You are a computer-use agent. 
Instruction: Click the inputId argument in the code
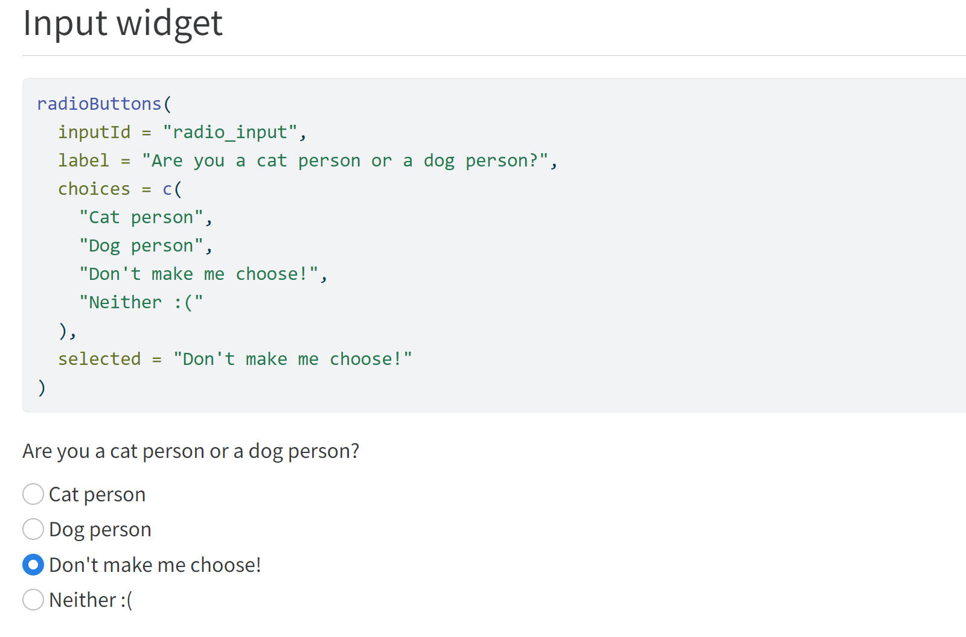[x=94, y=132]
